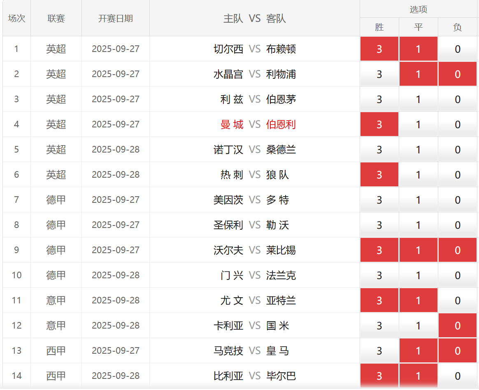
Task: Deselect win (3) for 切尔西 vs 布赖顿
Action: [x=379, y=49]
